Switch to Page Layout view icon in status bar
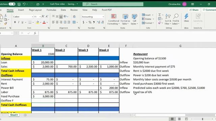Image resolution: width=216 pixels, height=121 pixels. coord(179,119)
